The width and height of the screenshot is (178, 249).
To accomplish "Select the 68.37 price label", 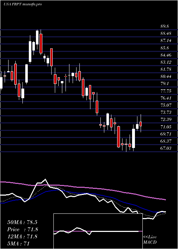I will pos(166,141).
